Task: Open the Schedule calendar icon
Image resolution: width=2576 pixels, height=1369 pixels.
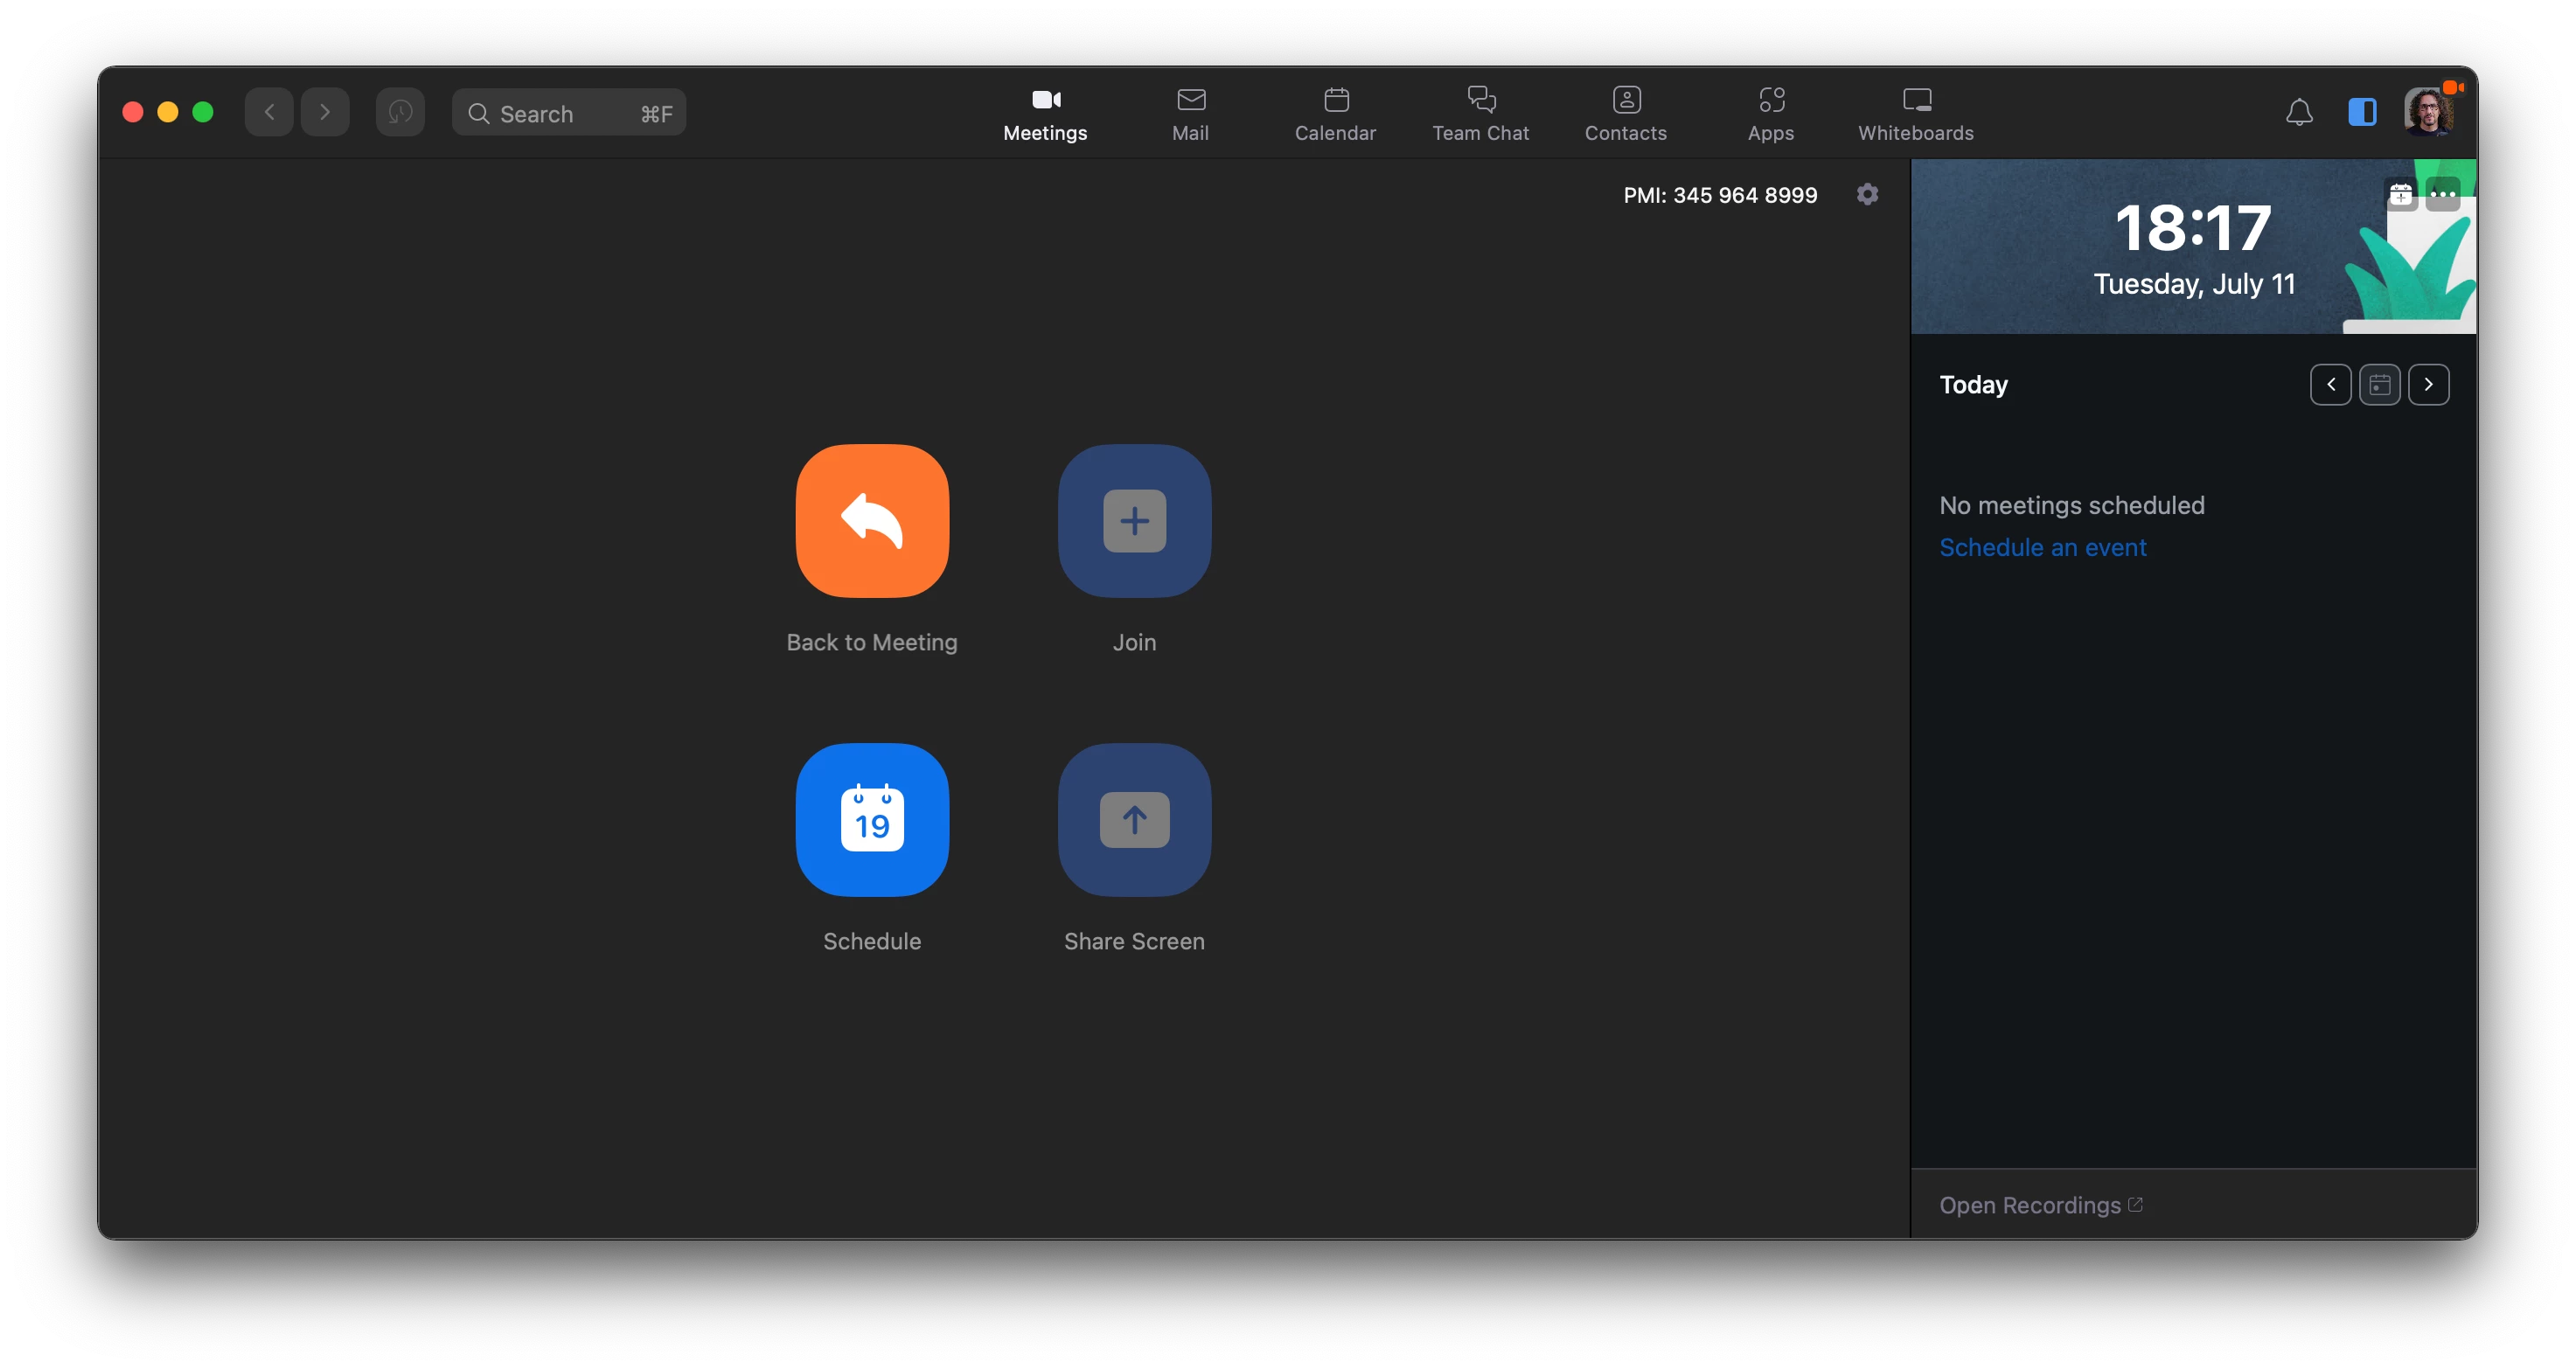Action: [x=872, y=819]
